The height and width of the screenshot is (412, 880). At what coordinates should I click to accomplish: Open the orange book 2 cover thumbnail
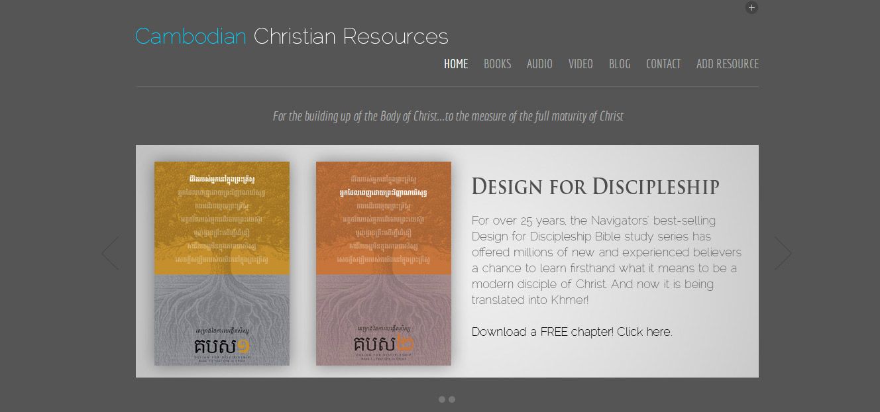click(384, 264)
